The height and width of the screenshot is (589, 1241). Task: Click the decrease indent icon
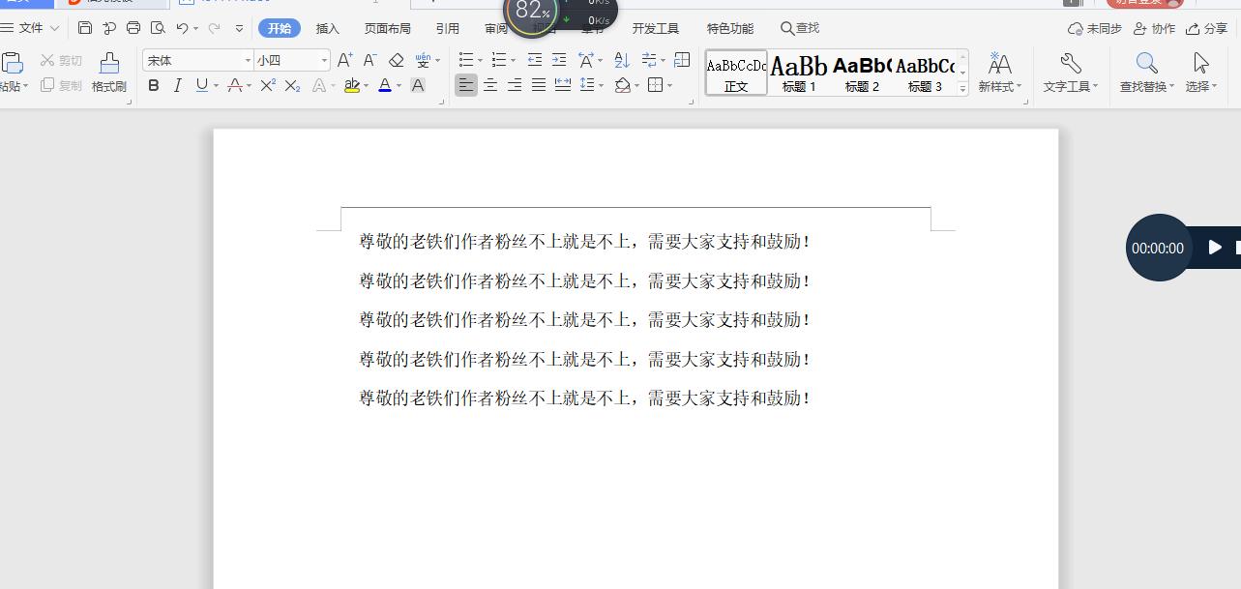[x=534, y=60]
